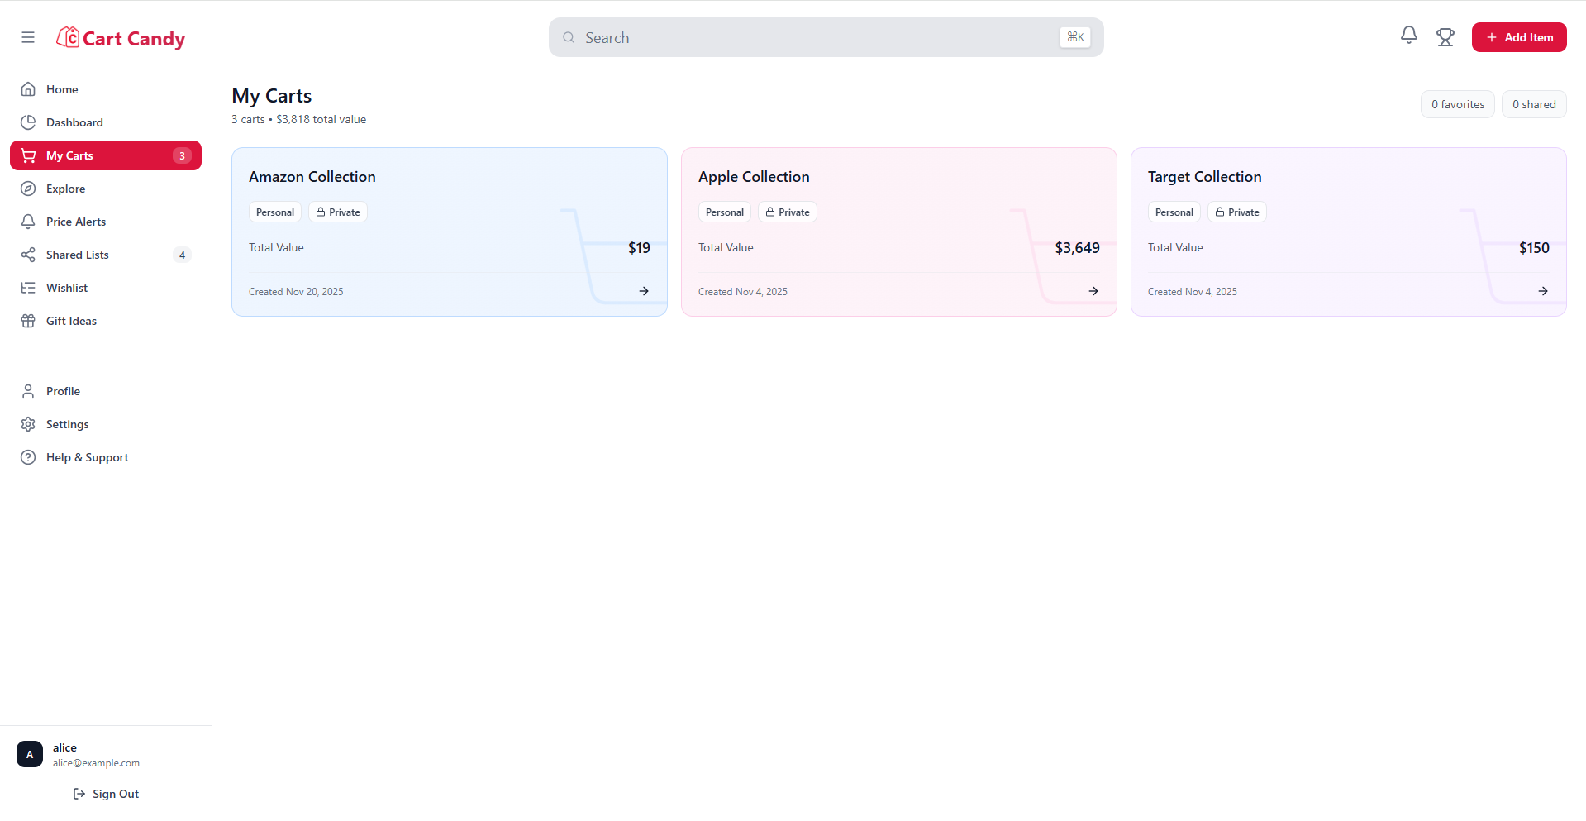The height and width of the screenshot is (821, 1586).
Task: Switch to the Dashboard section
Action: (x=74, y=122)
